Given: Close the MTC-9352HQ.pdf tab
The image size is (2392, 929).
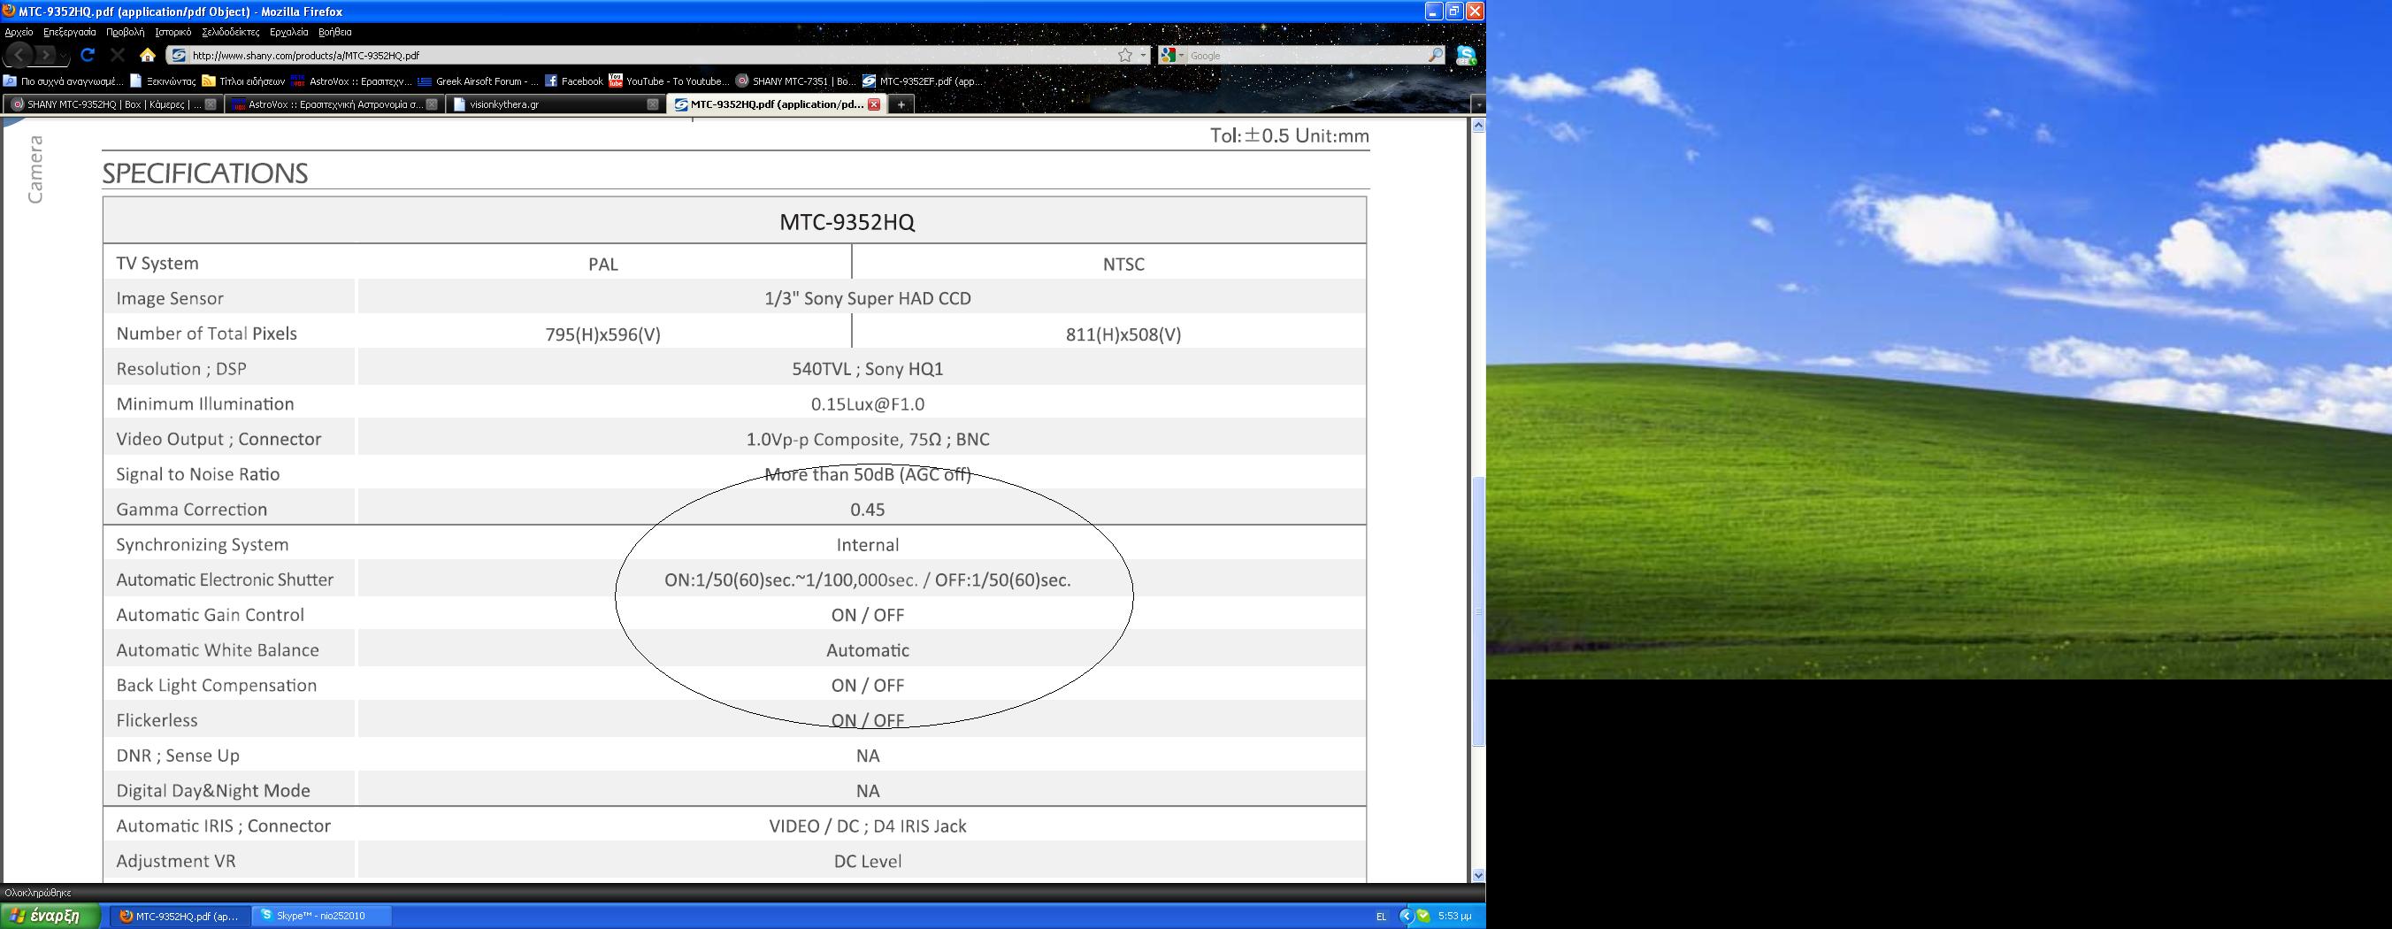Looking at the screenshot, I should [874, 104].
